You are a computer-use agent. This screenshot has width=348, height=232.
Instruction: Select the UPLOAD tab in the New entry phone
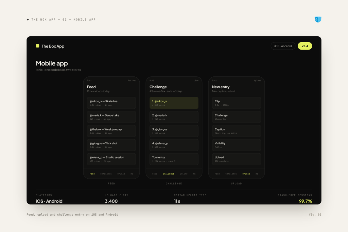246,174
